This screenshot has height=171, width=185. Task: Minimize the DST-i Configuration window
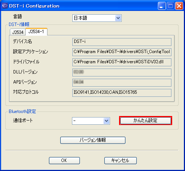(x=162, y=6)
